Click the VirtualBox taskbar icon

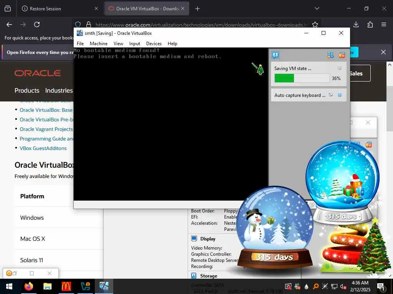tap(104, 286)
